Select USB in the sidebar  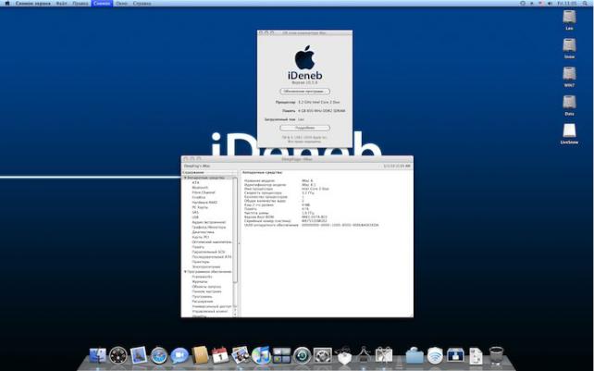[x=195, y=217]
